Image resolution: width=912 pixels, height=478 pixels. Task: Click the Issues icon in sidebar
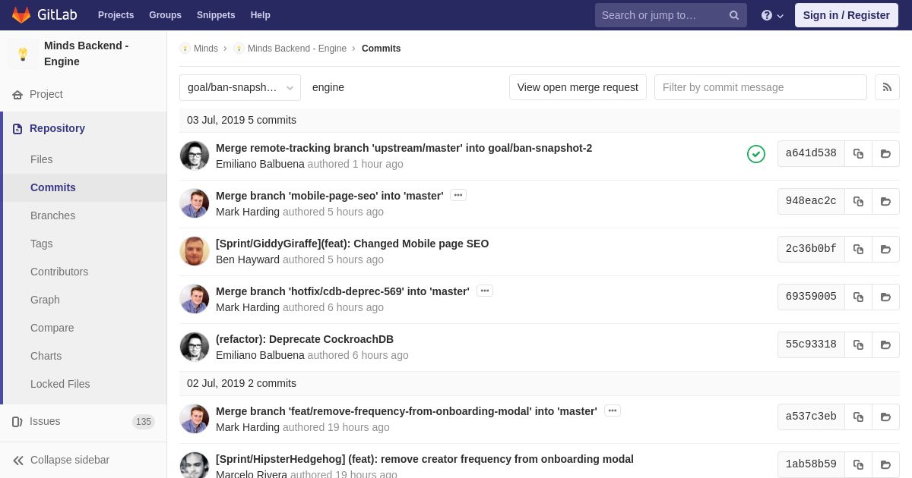click(17, 422)
